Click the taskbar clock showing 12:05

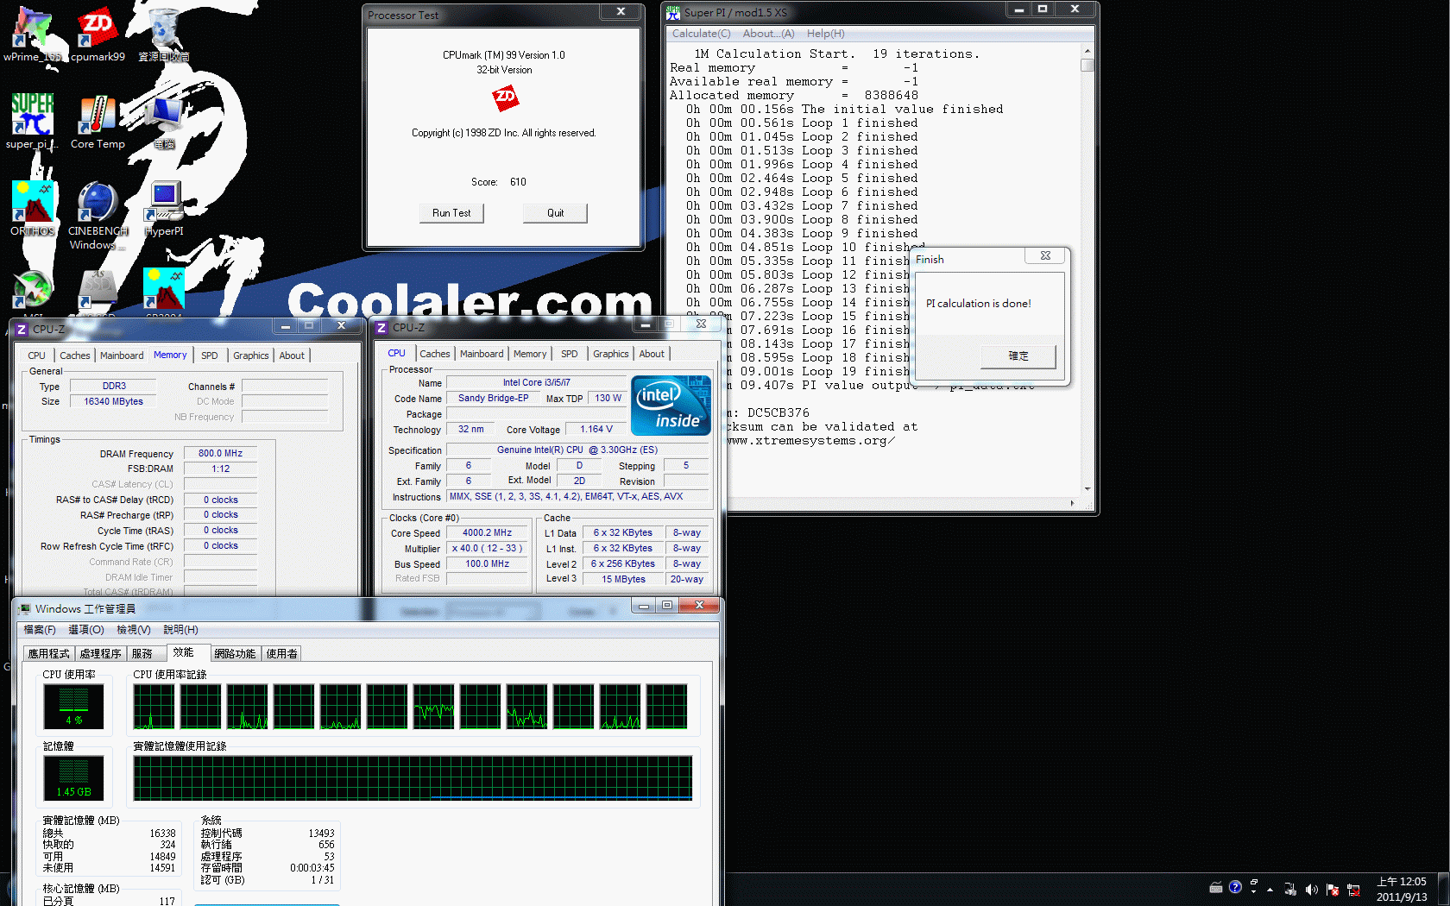coord(1402,890)
